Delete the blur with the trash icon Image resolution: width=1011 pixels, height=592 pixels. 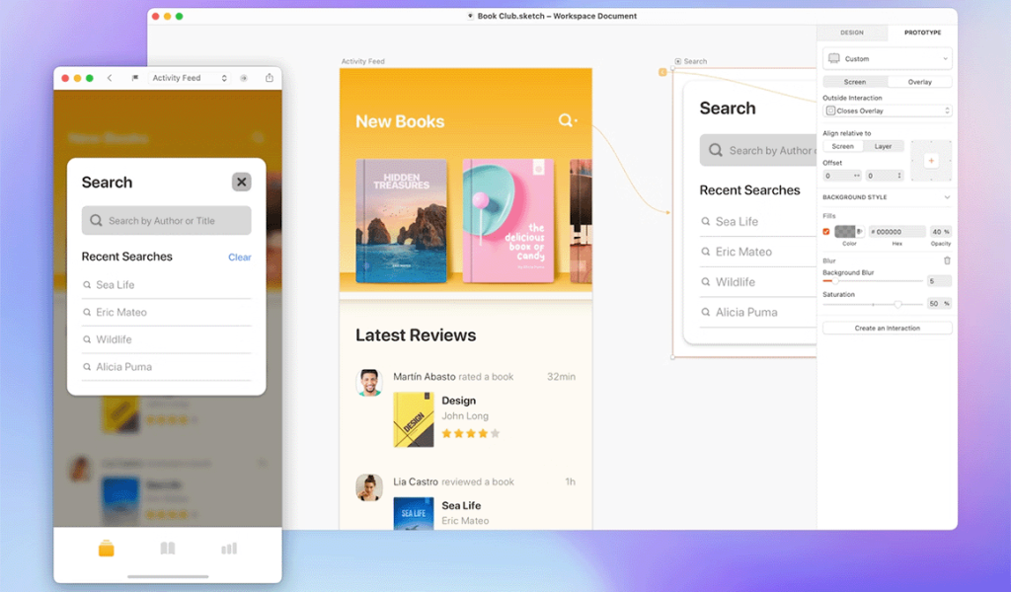click(x=947, y=260)
